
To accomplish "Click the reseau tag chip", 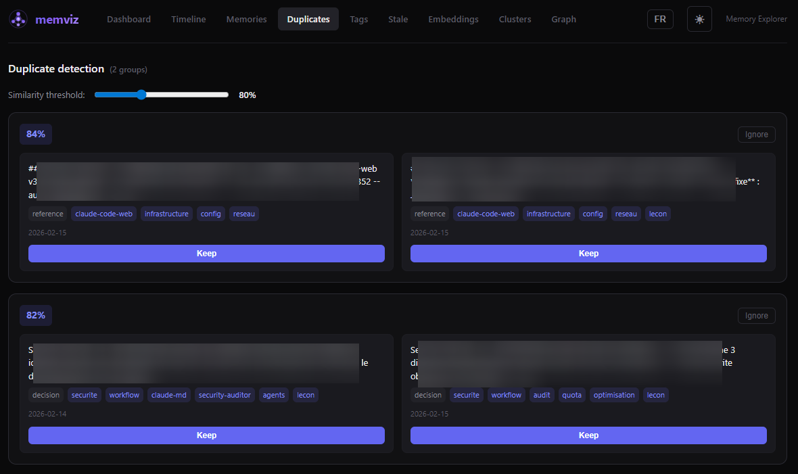I will (x=243, y=214).
